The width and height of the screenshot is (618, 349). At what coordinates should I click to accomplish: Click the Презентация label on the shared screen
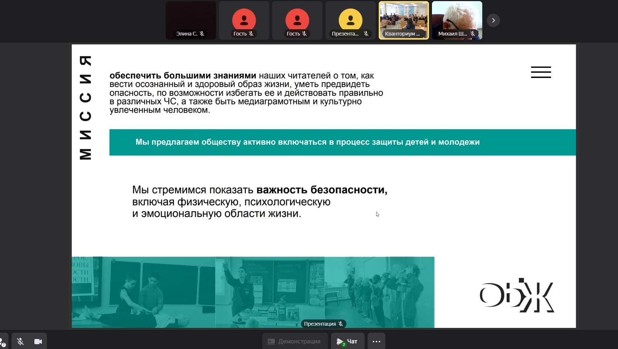[x=320, y=324]
